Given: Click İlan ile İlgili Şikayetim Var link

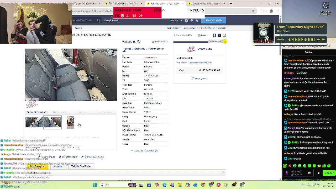Looking at the screenshot, I should click(x=144, y=151).
